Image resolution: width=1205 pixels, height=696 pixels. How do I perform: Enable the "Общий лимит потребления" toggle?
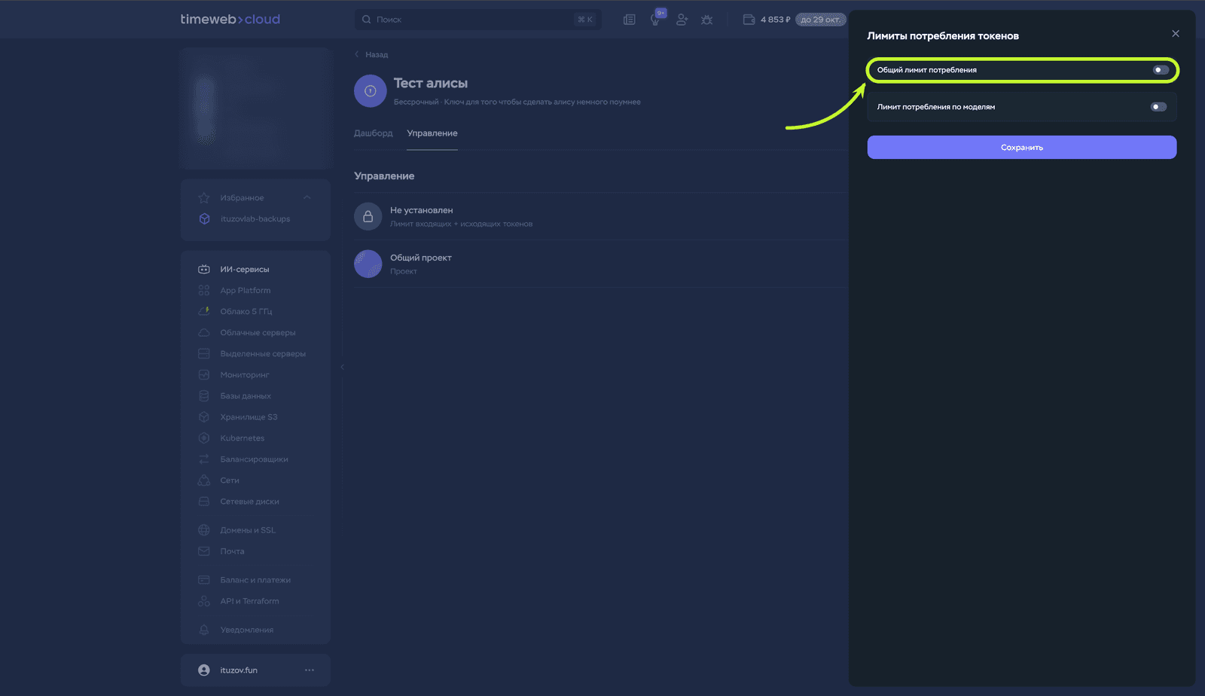[x=1161, y=70]
